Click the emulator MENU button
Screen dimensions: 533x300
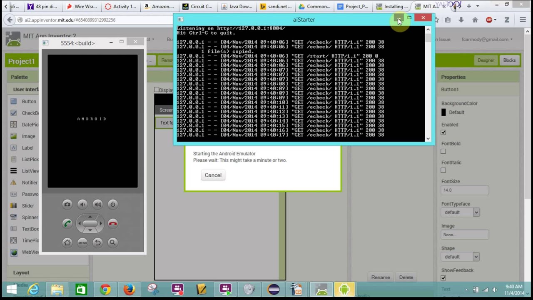coord(82,242)
